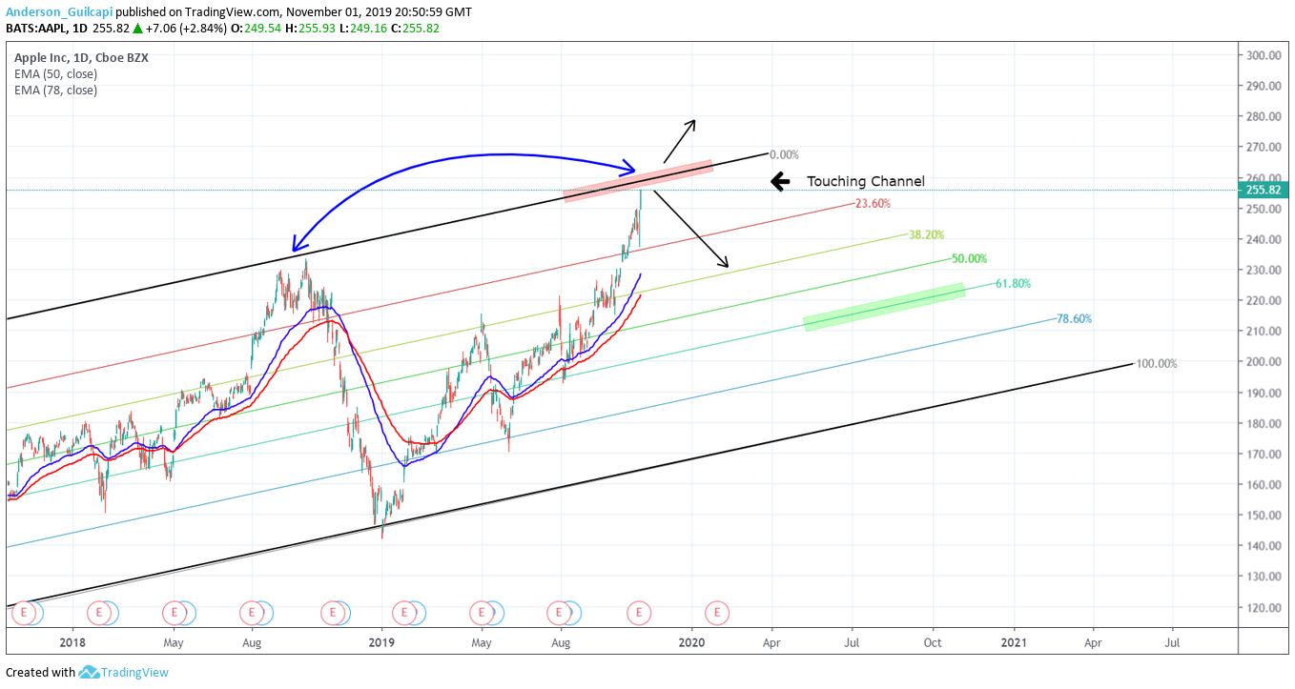Select the rightmost earnings marker near 2020

pos(717,612)
